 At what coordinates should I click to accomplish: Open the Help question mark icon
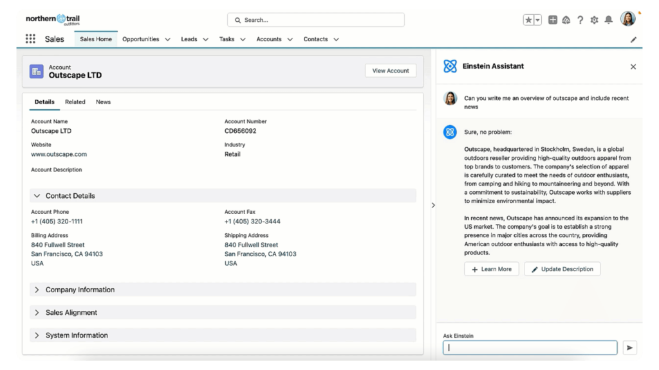(580, 20)
